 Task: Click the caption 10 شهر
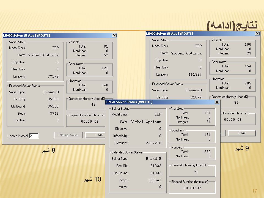92,179
